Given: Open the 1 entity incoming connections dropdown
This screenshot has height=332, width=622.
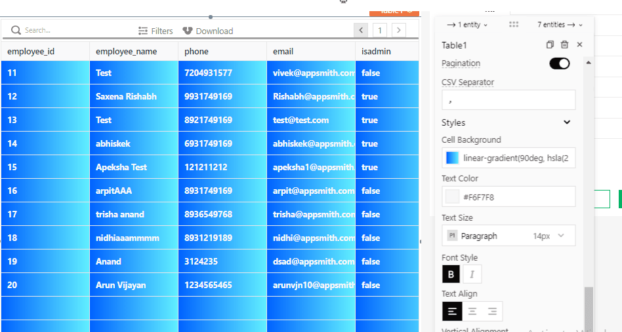Looking at the screenshot, I should tap(467, 24).
